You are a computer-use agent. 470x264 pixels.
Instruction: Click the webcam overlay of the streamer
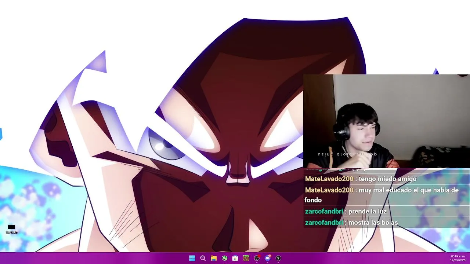click(387, 121)
